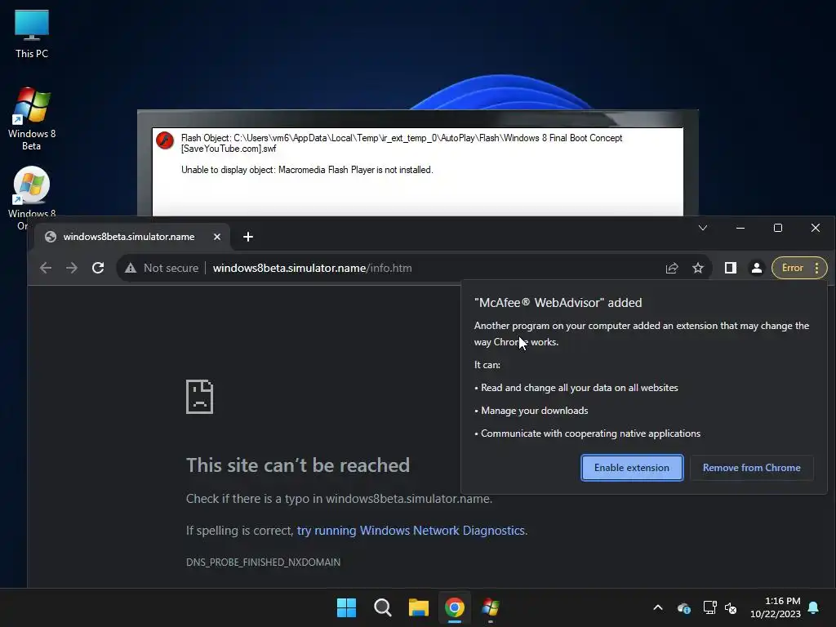Image resolution: width=836 pixels, height=627 pixels.
Task: Close the windows8beta.simulator.name tab
Action: click(217, 237)
